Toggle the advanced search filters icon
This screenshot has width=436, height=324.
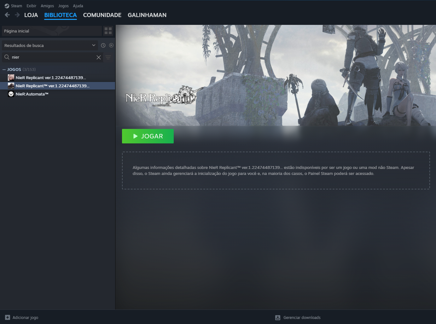click(108, 57)
